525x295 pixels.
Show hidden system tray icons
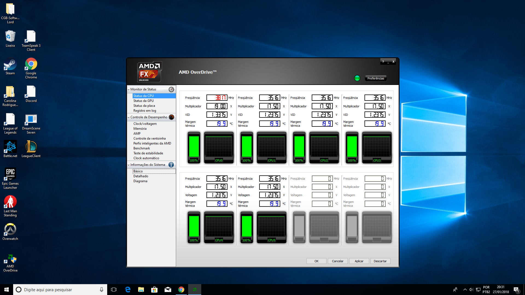click(x=465, y=290)
